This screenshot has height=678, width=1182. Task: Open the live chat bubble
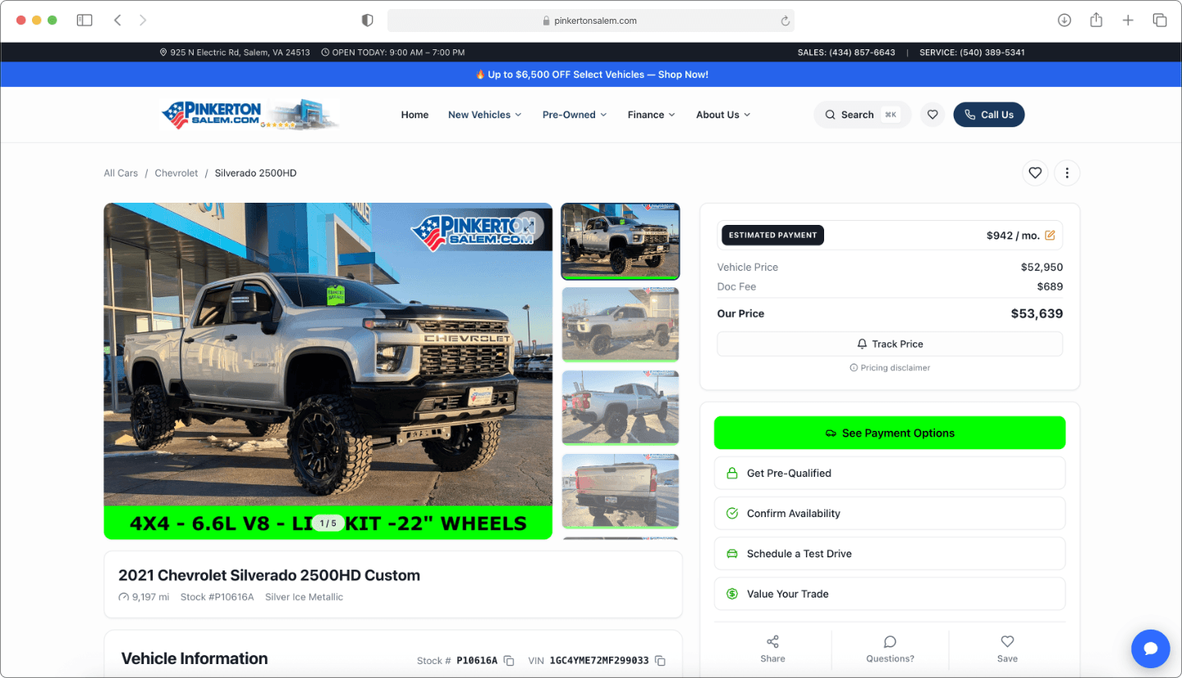[1151, 649]
